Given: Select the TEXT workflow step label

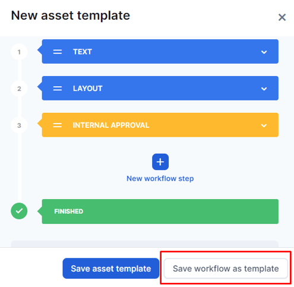Looking at the screenshot, I should (83, 52).
